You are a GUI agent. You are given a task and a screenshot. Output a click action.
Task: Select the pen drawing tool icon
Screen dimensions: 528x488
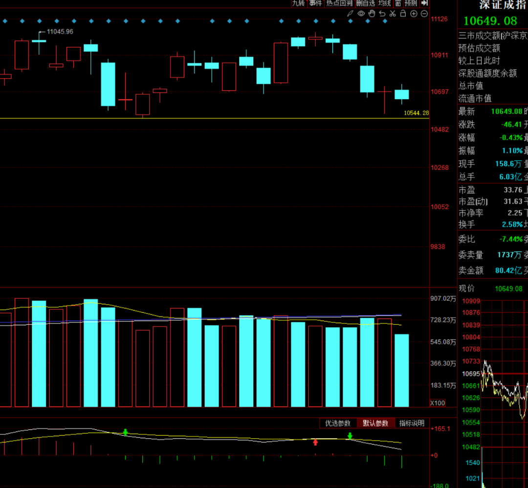pyautogui.click(x=350, y=14)
